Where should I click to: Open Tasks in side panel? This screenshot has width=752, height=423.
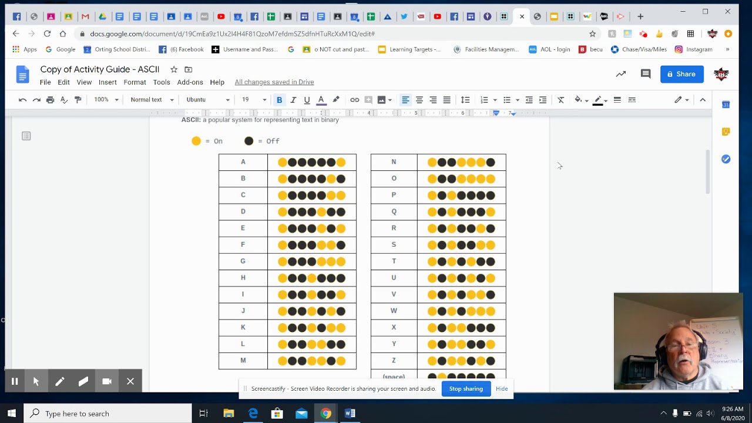coord(726,159)
